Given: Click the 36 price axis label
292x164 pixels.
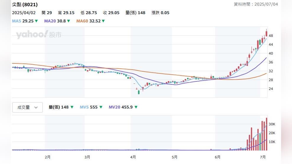Looking at the screenshot, I should 271,62.
